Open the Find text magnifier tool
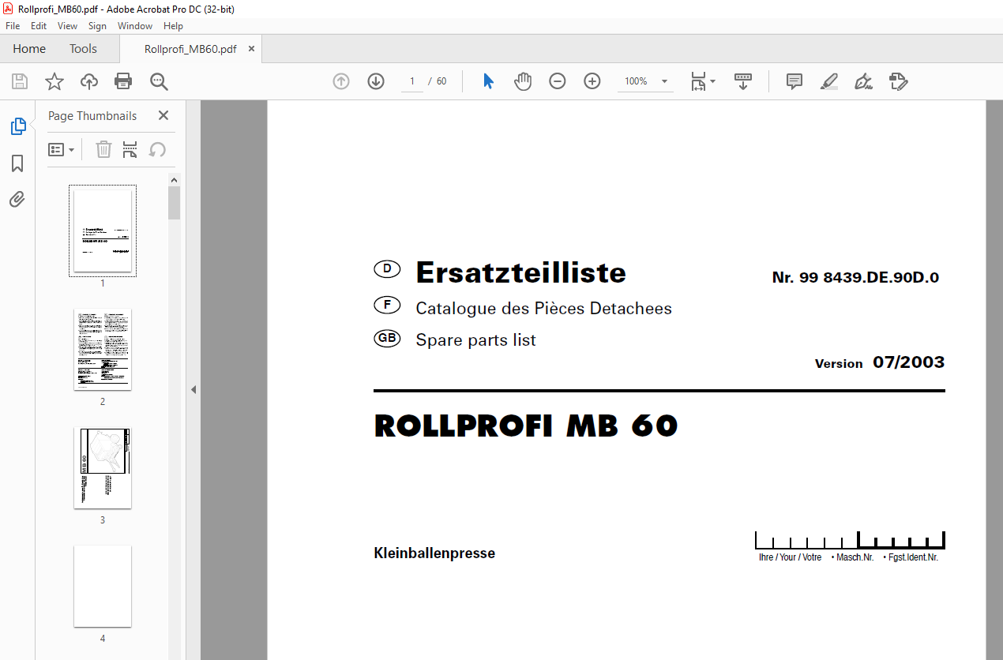This screenshot has width=1003, height=660. pos(159,81)
